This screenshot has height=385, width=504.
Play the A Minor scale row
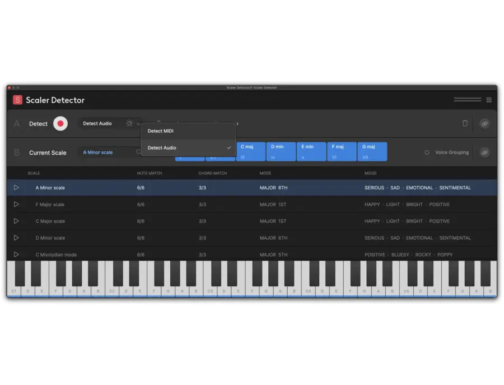[x=16, y=188]
